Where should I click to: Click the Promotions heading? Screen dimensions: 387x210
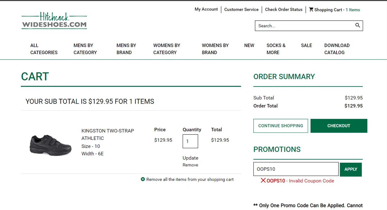(x=277, y=149)
